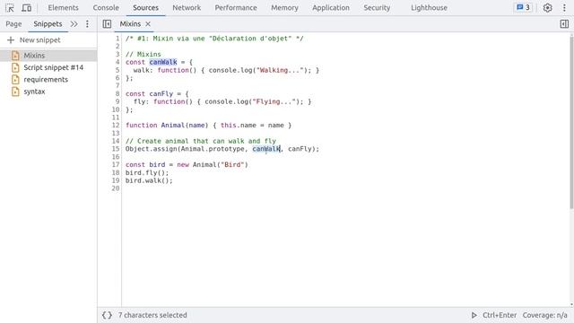
Task: Select the Mixins editor tab
Action: pos(130,24)
